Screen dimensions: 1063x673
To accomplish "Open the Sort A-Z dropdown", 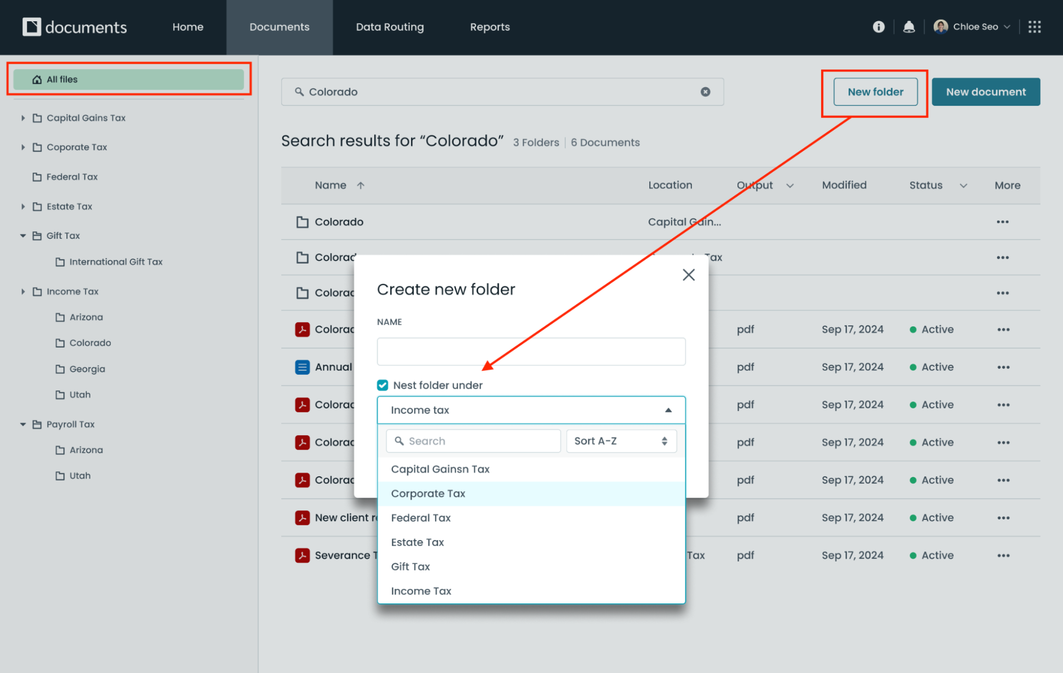I will tap(621, 441).
